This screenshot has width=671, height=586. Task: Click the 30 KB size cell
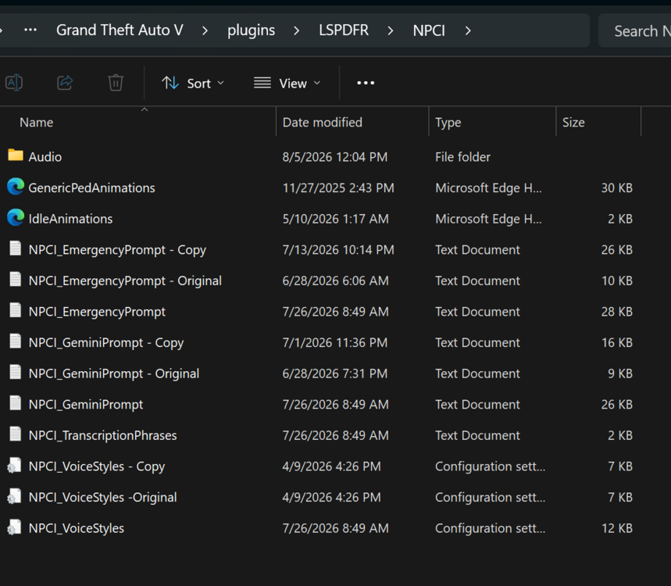(x=616, y=188)
